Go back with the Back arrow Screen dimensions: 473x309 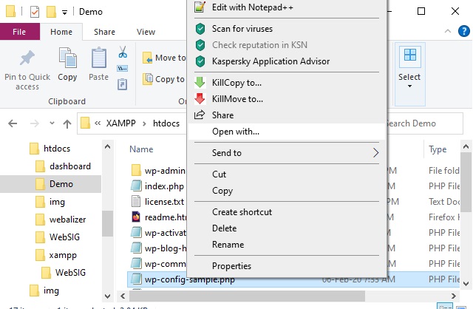click(13, 123)
